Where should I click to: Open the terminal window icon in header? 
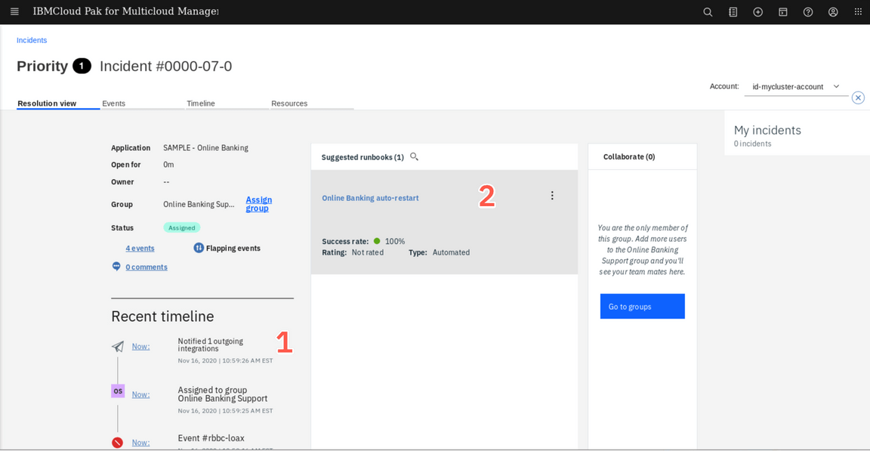[x=783, y=11]
